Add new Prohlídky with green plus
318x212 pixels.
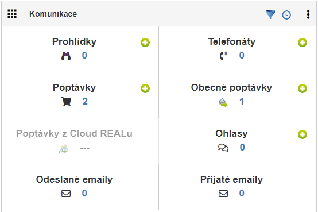[x=145, y=43]
